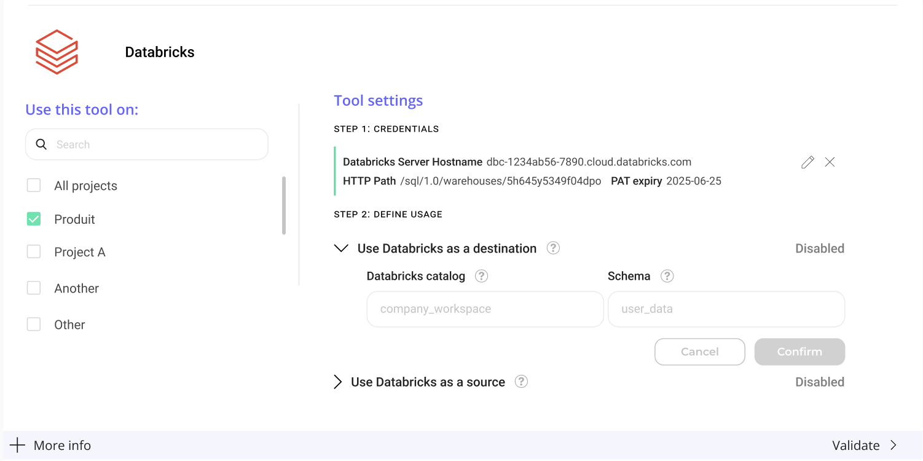Click the Databricks logo icon
Image resolution: width=923 pixels, height=461 pixels.
coord(57,52)
